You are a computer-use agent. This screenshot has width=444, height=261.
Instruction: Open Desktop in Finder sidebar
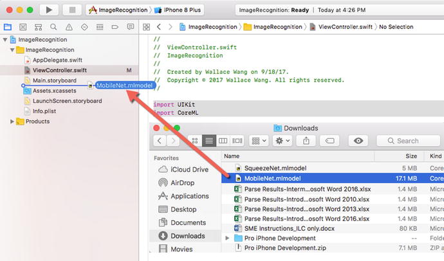point(178,210)
